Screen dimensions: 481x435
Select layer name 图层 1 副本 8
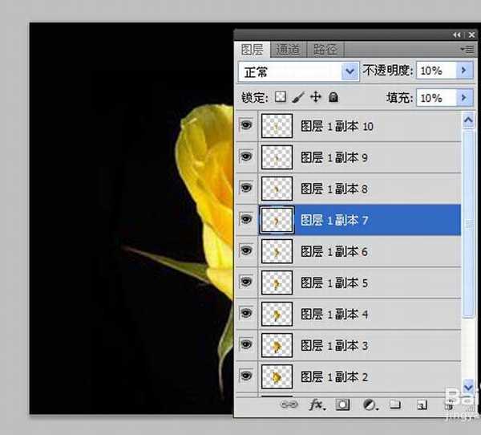[x=334, y=189]
